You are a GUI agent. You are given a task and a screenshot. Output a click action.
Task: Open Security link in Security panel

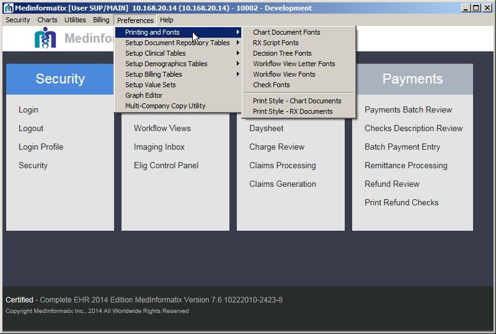point(33,165)
